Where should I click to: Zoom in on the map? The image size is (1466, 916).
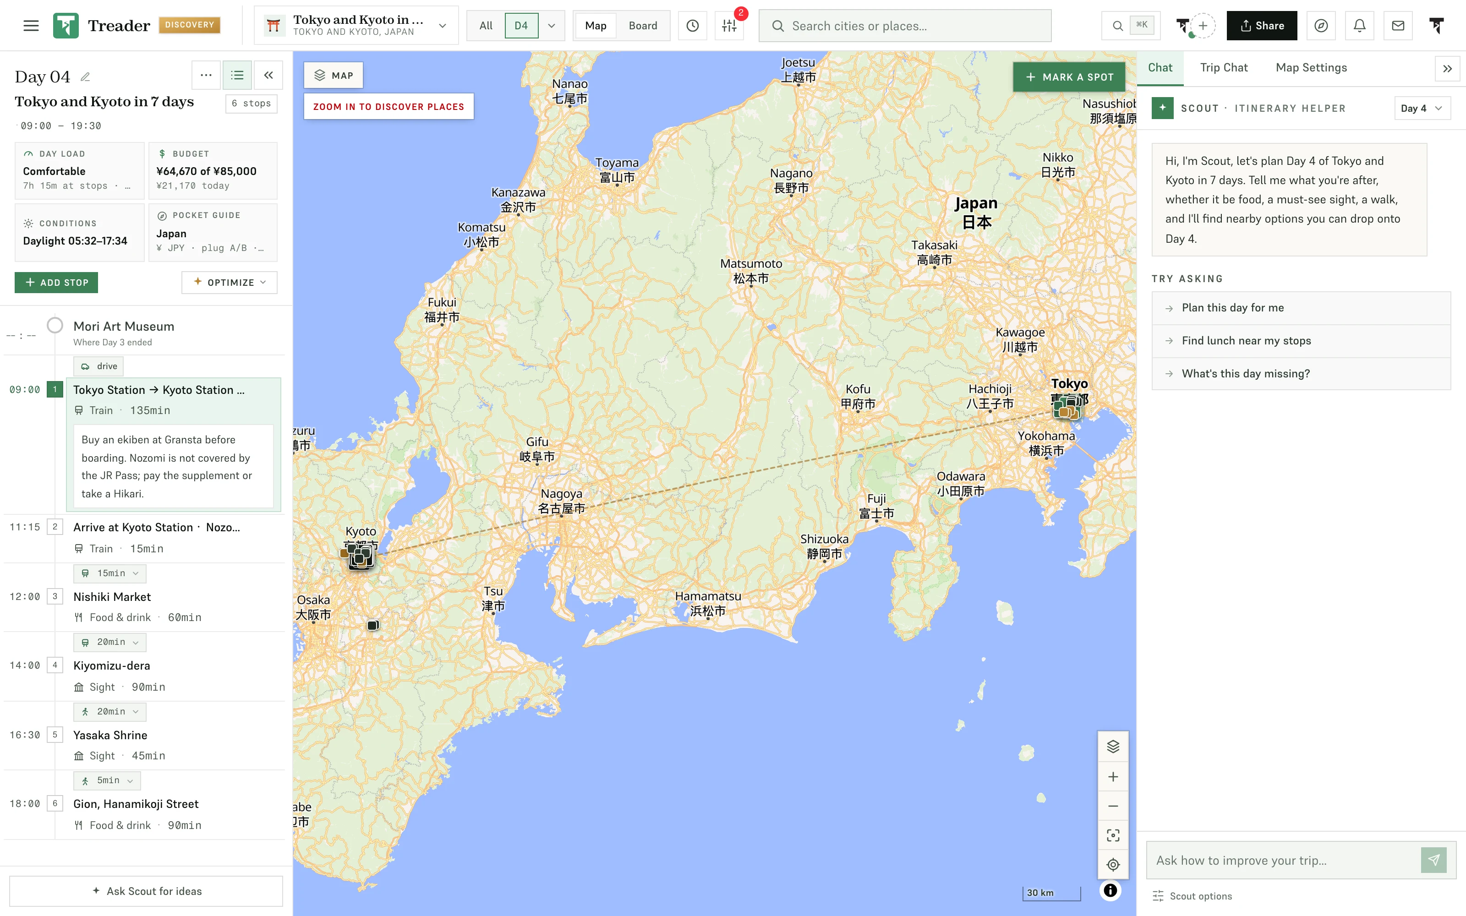point(1113,777)
